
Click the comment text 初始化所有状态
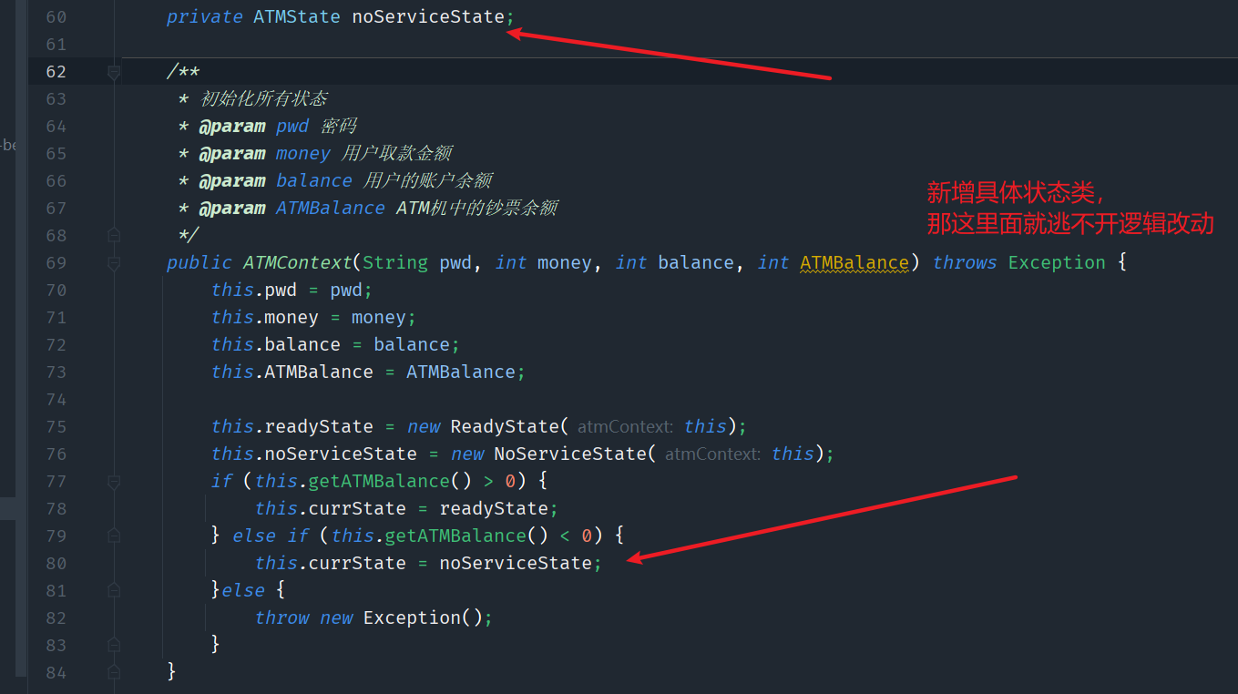pos(264,98)
